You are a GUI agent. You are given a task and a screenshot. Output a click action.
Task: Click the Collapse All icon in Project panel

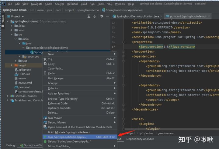(x=95, y=16)
